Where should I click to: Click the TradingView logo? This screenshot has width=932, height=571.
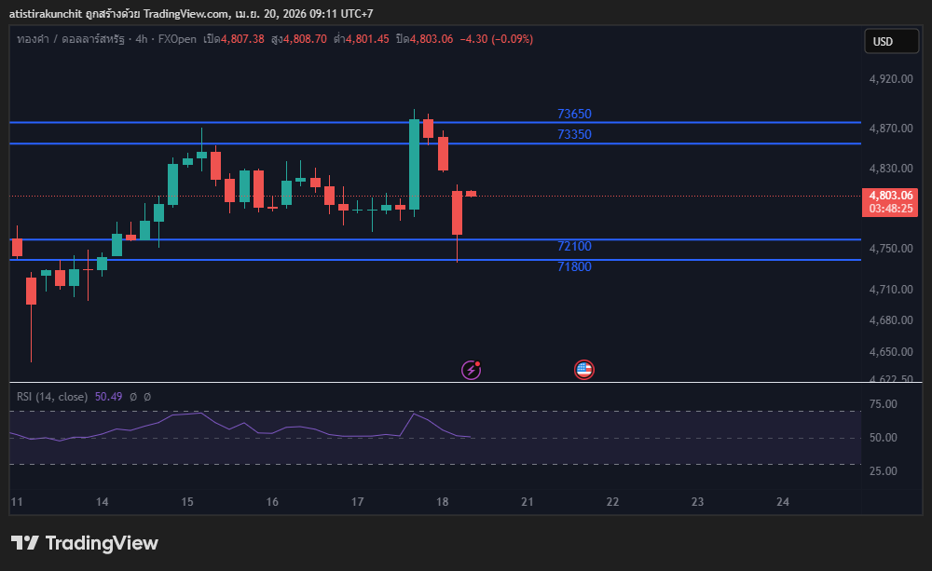[x=85, y=543]
